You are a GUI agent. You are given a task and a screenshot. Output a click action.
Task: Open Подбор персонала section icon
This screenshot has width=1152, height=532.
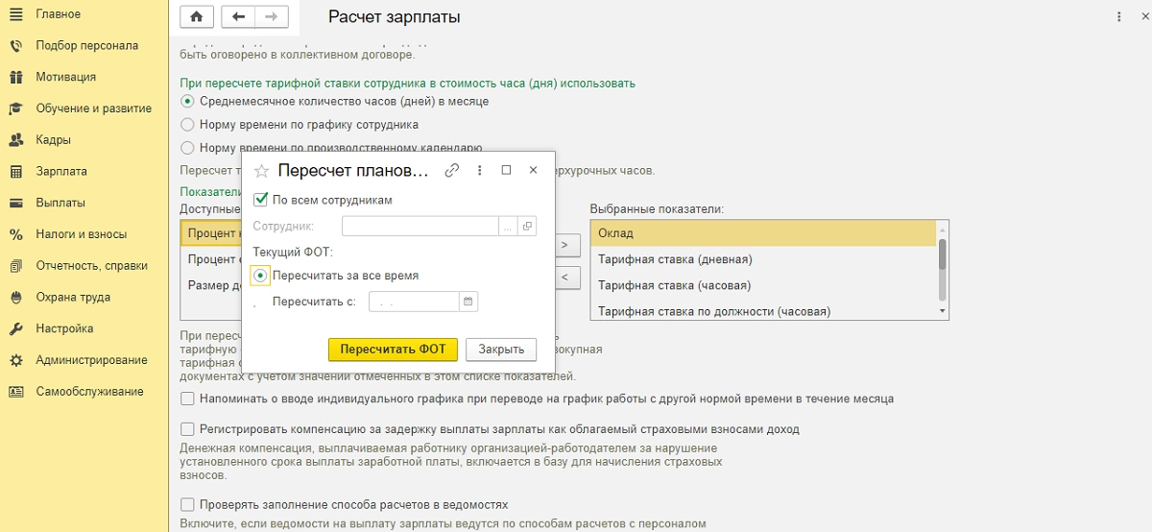coord(15,45)
